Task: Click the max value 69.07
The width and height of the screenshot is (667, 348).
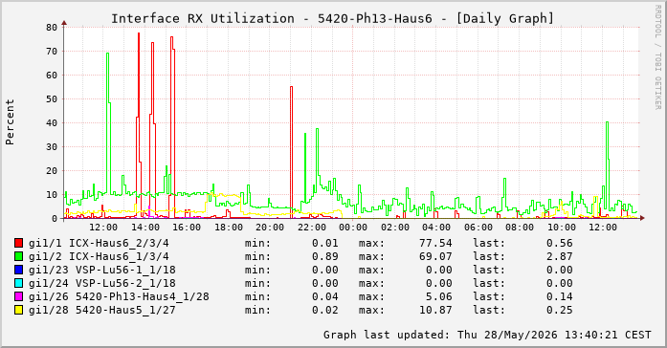Action: 435,256
